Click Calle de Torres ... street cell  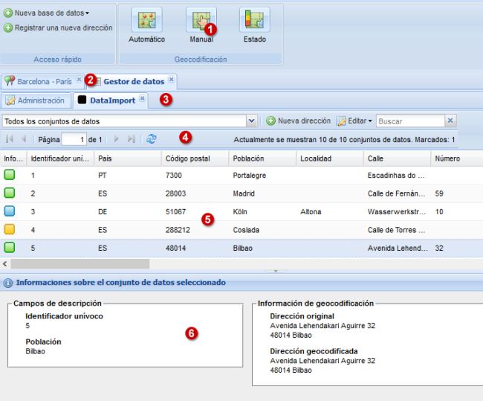point(397,230)
